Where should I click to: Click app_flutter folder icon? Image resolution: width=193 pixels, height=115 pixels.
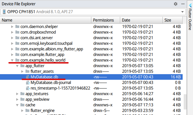point(22,66)
